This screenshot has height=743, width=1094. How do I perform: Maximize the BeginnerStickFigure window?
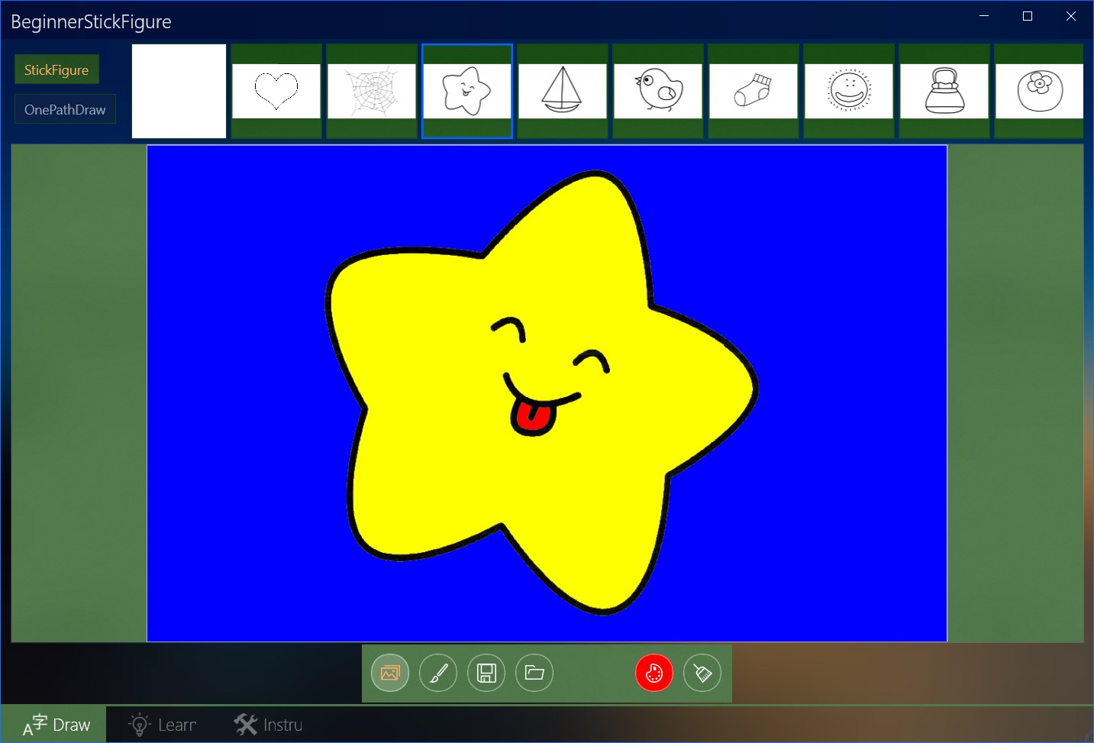coord(1028,16)
